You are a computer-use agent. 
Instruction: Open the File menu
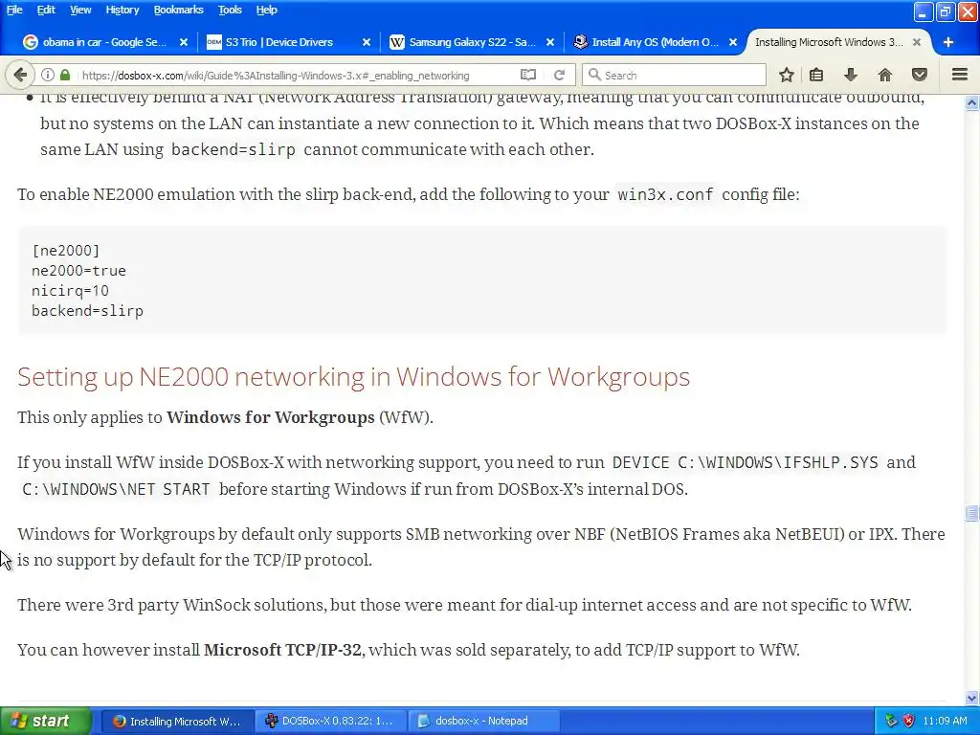14,10
